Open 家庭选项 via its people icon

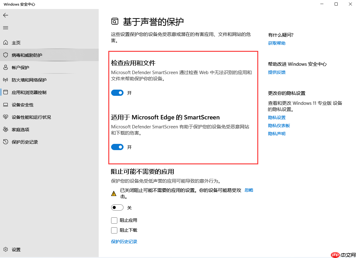[x=5, y=129]
